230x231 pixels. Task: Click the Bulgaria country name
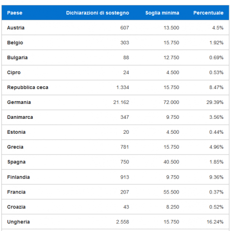[17, 58]
